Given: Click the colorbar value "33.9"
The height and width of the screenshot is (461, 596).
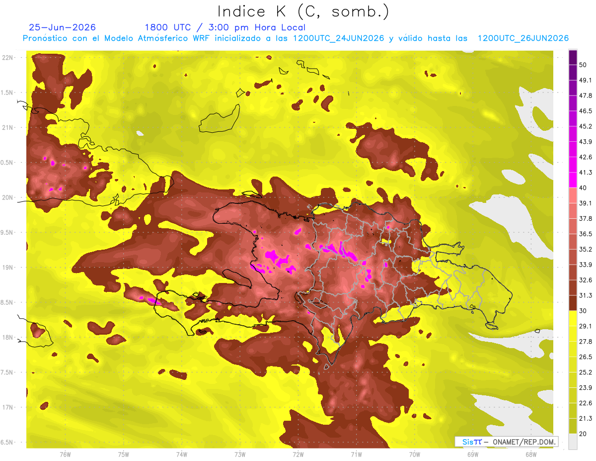Looking at the screenshot, I should [x=586, y=265].
